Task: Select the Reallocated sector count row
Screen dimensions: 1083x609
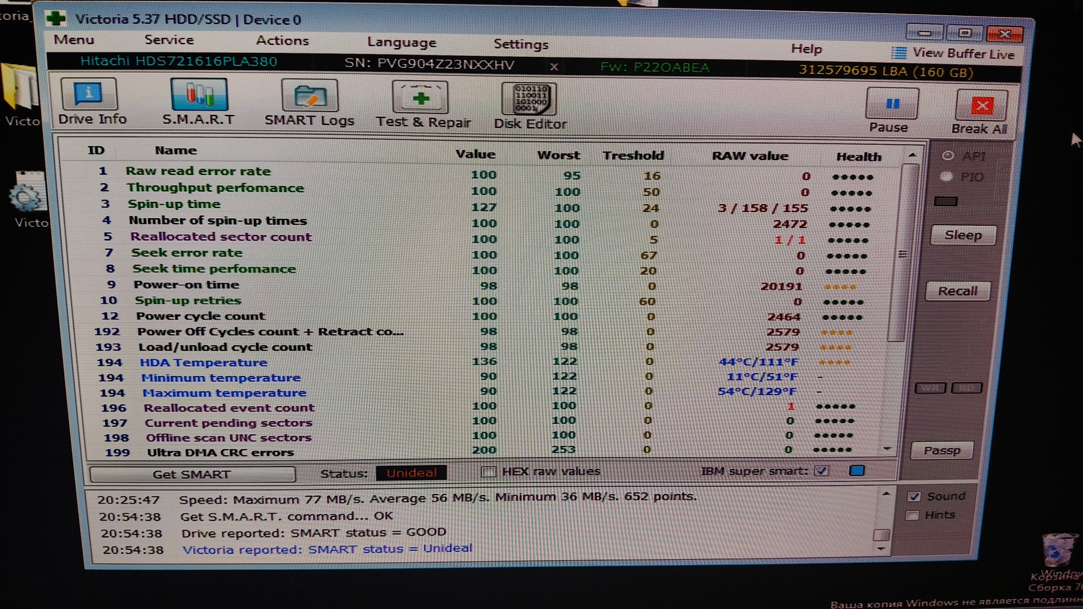Action: pos(485,239)
